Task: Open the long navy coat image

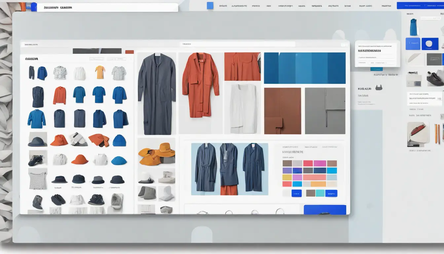Action: [x=157, y=94]
